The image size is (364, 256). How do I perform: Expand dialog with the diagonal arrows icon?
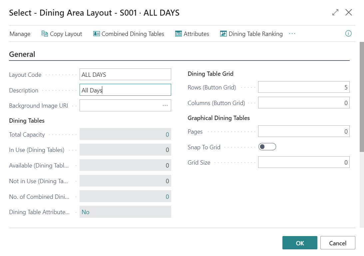point(335,13)
